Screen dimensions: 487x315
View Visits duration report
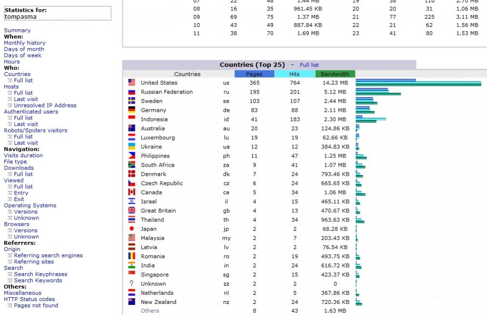(x=23, y=155)
